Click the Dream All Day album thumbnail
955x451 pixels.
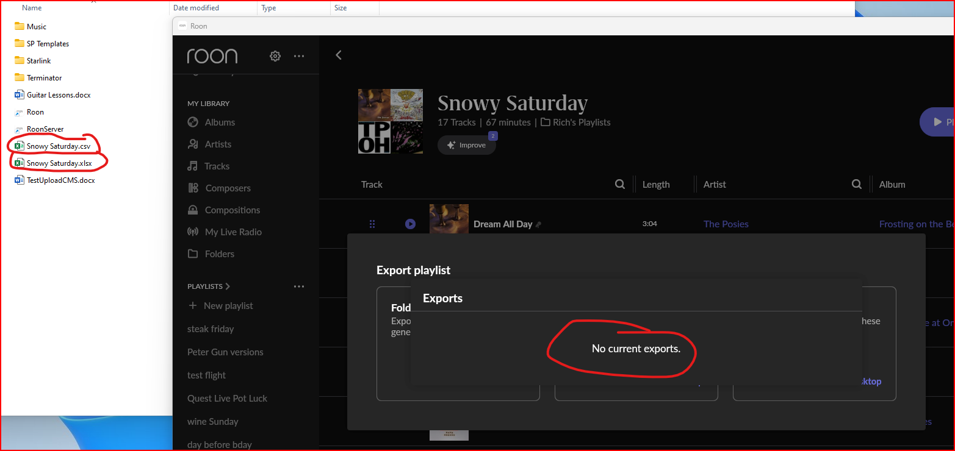[449, 219]
